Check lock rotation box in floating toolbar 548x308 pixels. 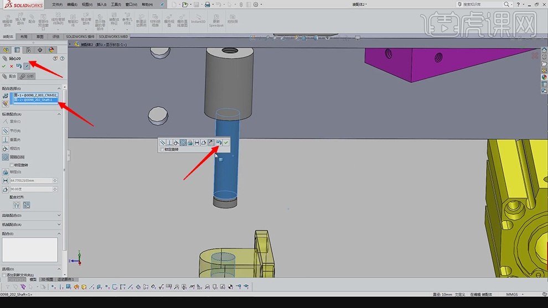[162, 149]
